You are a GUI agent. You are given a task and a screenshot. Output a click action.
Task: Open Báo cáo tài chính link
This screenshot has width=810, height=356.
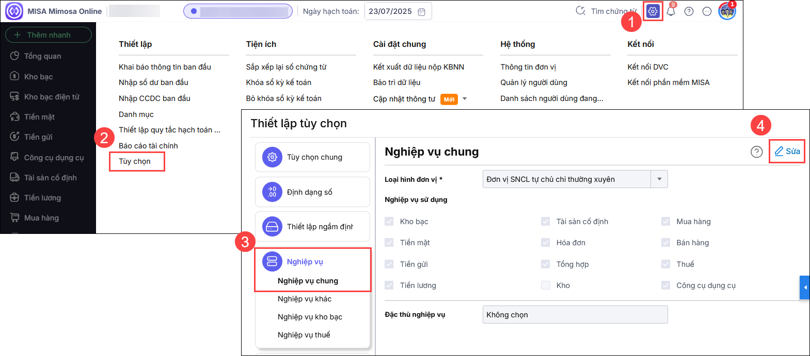click(148, 146)
